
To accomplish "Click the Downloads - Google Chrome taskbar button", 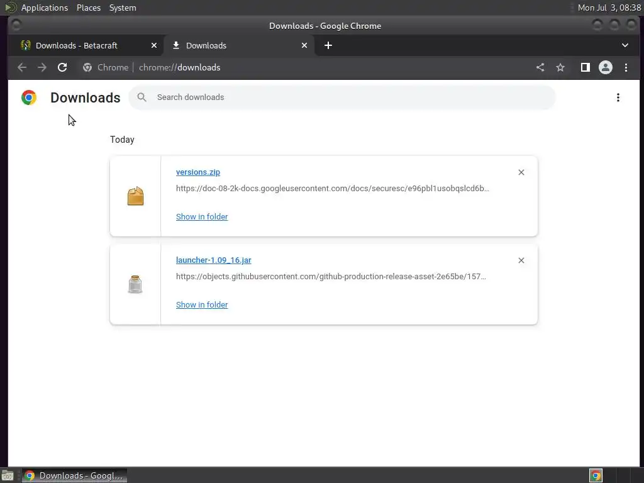I will pos(74,475).
